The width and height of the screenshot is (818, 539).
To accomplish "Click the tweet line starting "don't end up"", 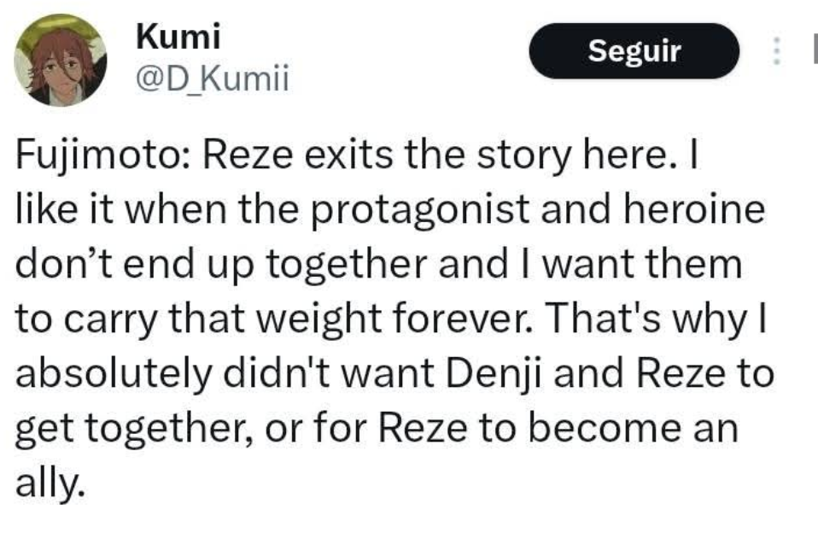I will point(379,266).
